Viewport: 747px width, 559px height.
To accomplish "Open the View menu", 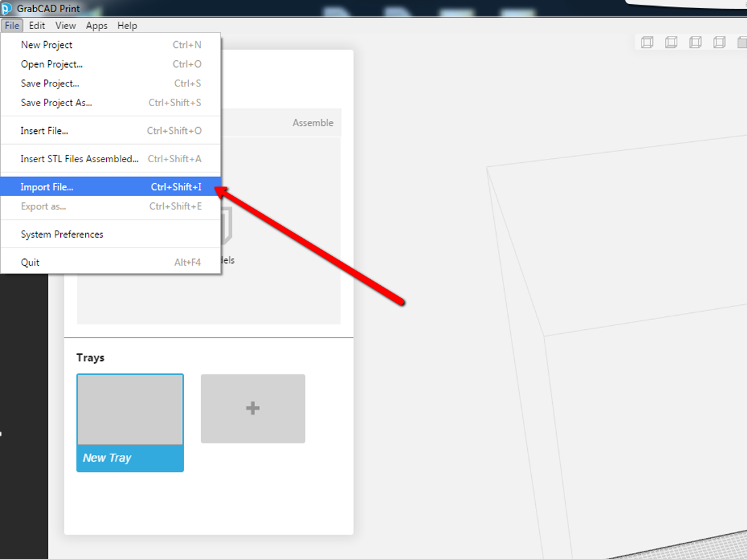I will [65, 26].
